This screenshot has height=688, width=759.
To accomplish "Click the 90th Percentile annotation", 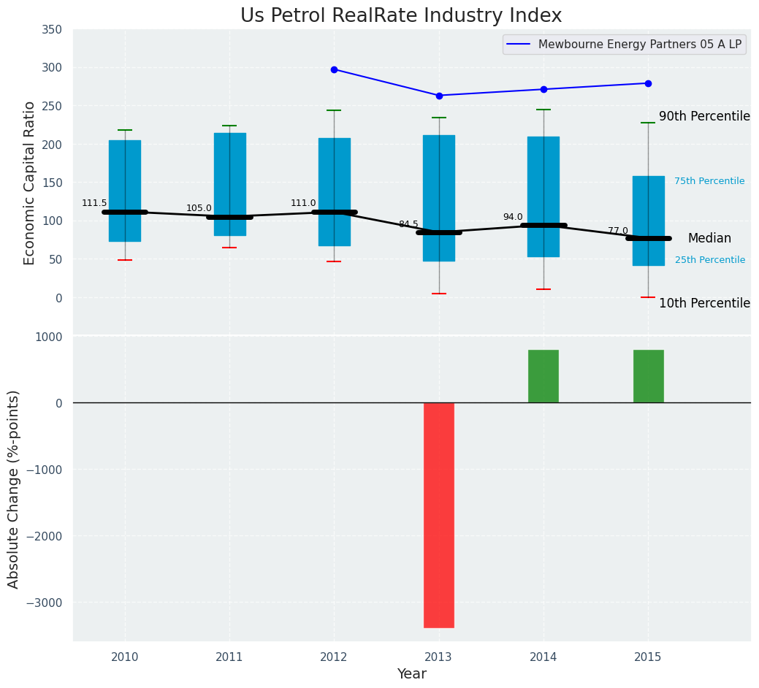I will click(x=704, y=117).
